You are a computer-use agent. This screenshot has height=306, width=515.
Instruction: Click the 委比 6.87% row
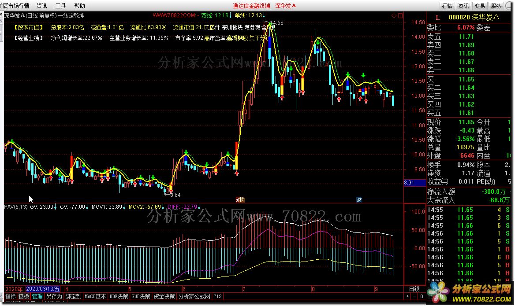point(469,28)
